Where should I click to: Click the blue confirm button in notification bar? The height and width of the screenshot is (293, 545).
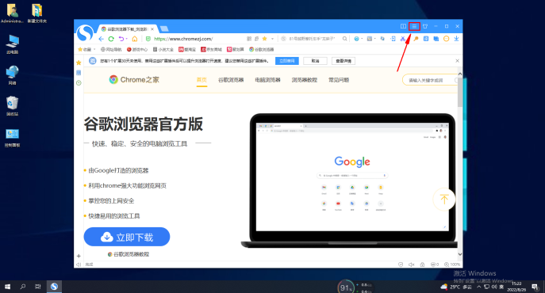click(287, 61)
